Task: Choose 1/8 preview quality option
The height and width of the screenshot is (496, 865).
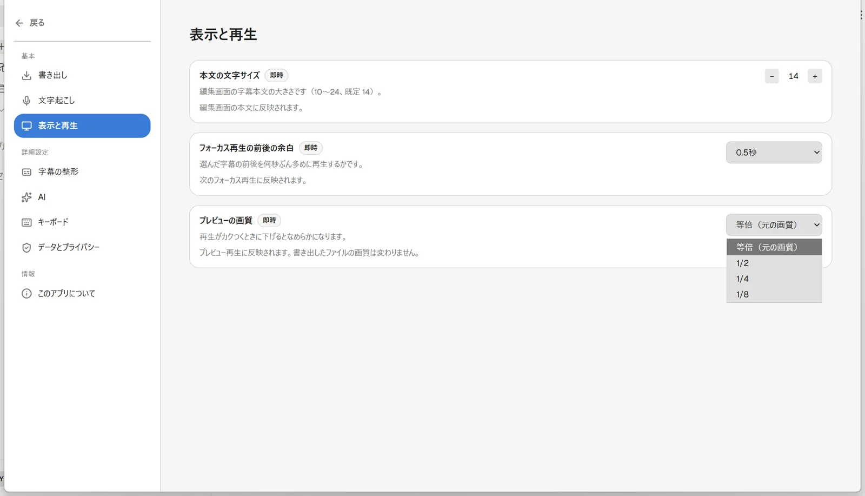Action: coord(774,295)
